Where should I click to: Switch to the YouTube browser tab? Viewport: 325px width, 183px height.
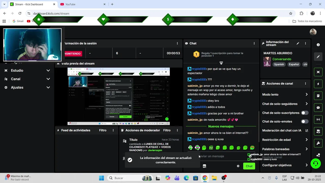pyautogui.click(x=83, y=4)
